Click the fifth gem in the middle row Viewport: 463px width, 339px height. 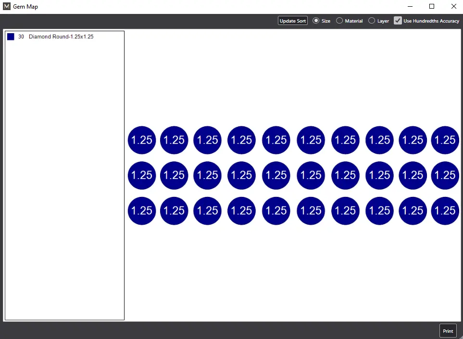click(x=276, y=175)
